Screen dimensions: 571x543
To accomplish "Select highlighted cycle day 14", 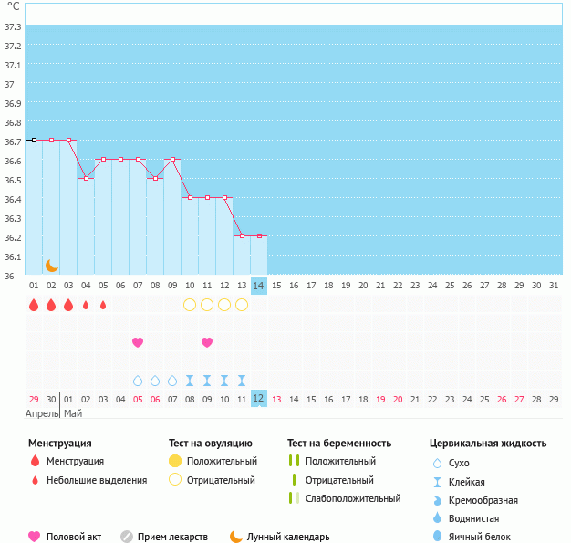I will (x=259, y=286).
